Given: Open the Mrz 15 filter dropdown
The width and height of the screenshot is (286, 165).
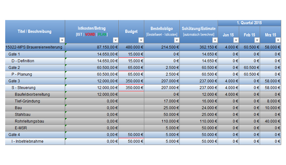Looking at the screenshot, I should click(278, 40).
